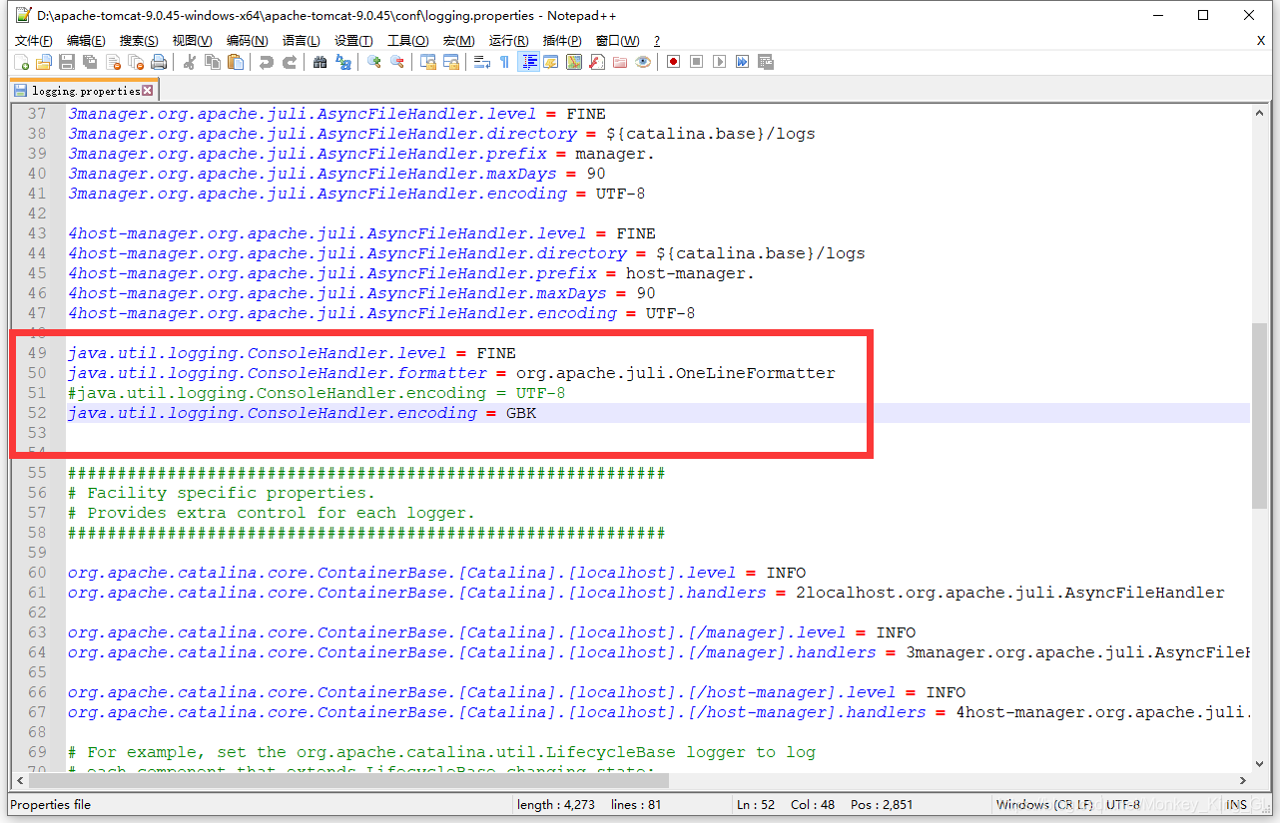Image resolution: width=1280 pixels, height=823 pixels.
Task: Click the Undo arrow icon
Action: 266,62
